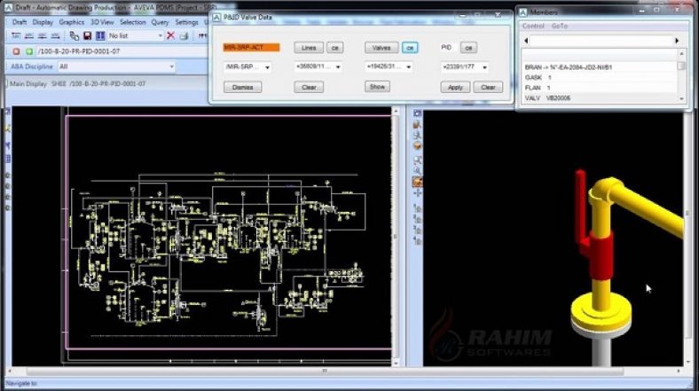
Task: Toggle the 'ce' button beside Lines
Action: coord(334,47)
